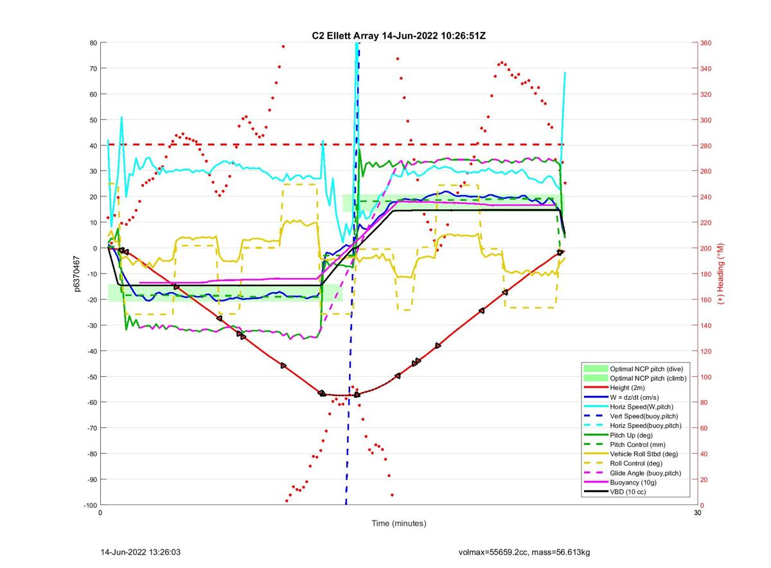Image resolution: width=771 pixels, height=568 pixels.
Task: Select the red heading tick label 220
Action: click(x=705, y=223)
